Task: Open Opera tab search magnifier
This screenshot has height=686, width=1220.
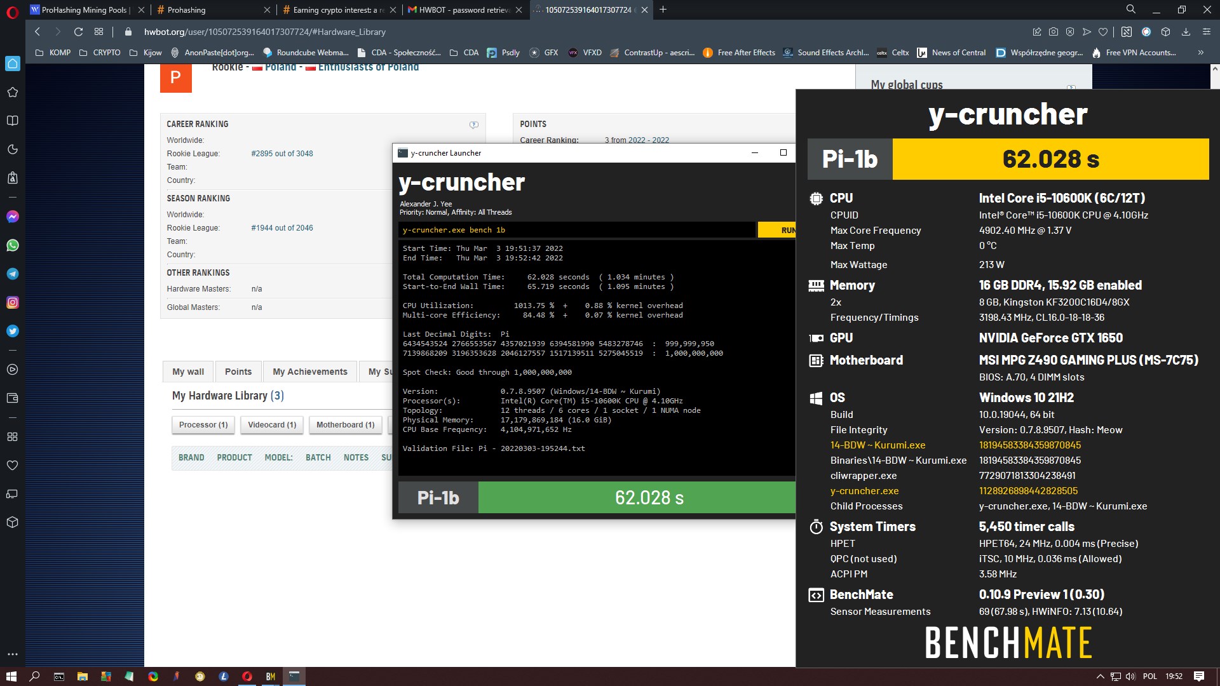Action: 1131,10
